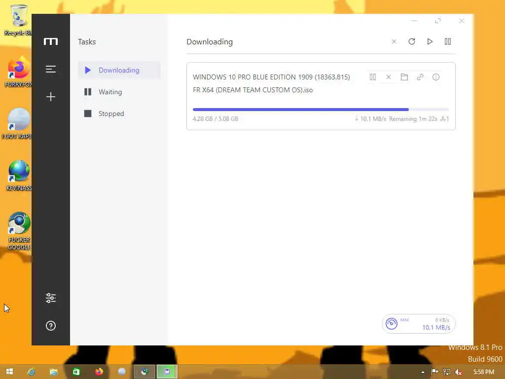Open the preferences sliders icon
This screenshot has width=505, height=379.
coord(51,298)
